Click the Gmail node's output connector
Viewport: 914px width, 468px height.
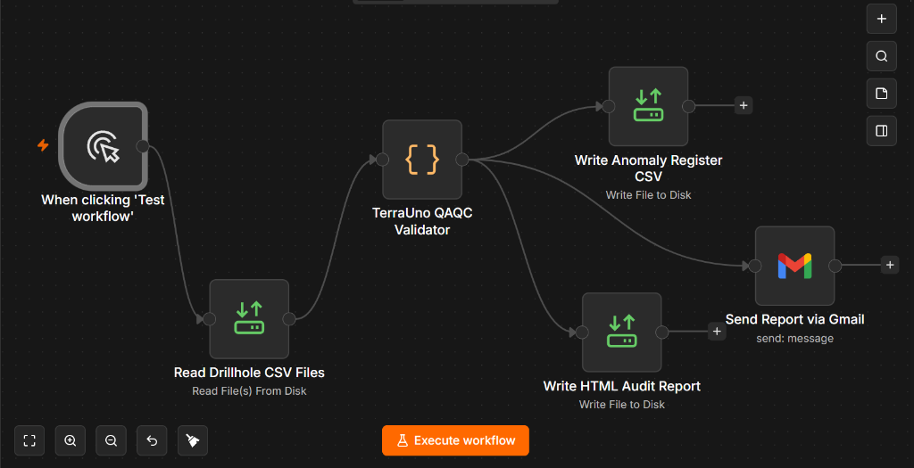click(835, 266)
